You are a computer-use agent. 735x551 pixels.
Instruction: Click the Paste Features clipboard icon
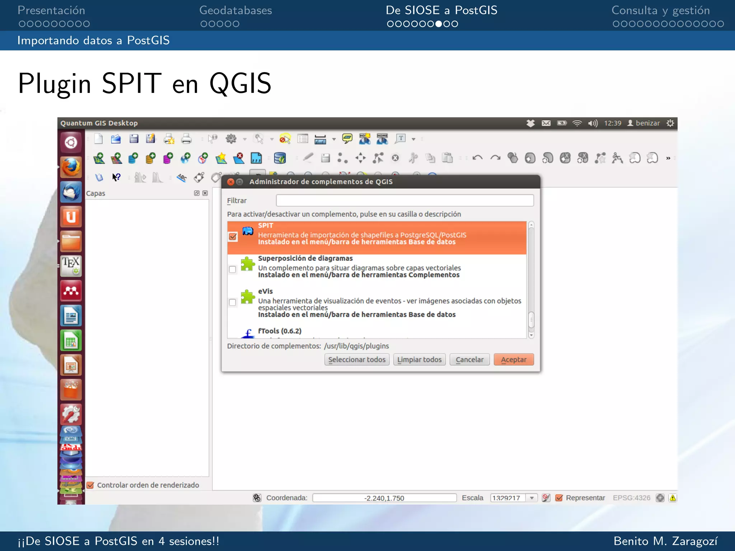[447, 158]
